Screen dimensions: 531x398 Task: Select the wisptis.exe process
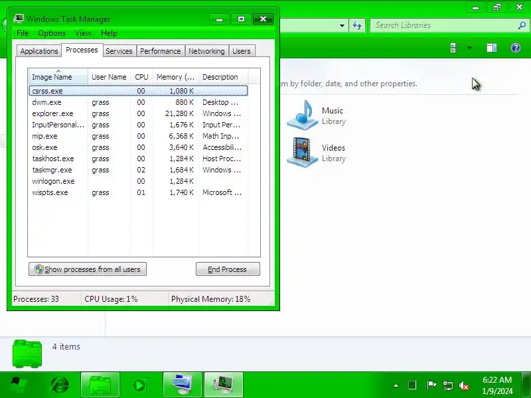click(x=139, y=192)
